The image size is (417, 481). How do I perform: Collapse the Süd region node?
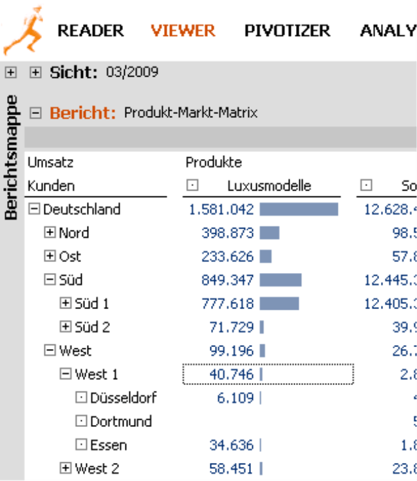[x=50, y=279]
